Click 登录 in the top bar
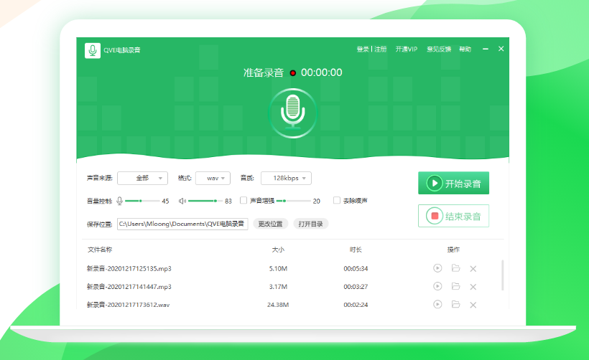589x360 pixels. (363, 49)
